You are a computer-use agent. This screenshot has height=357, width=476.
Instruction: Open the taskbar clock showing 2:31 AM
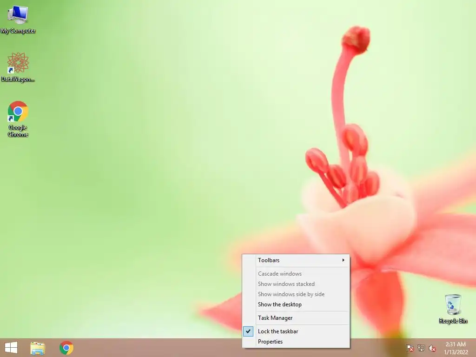(456, 348)
